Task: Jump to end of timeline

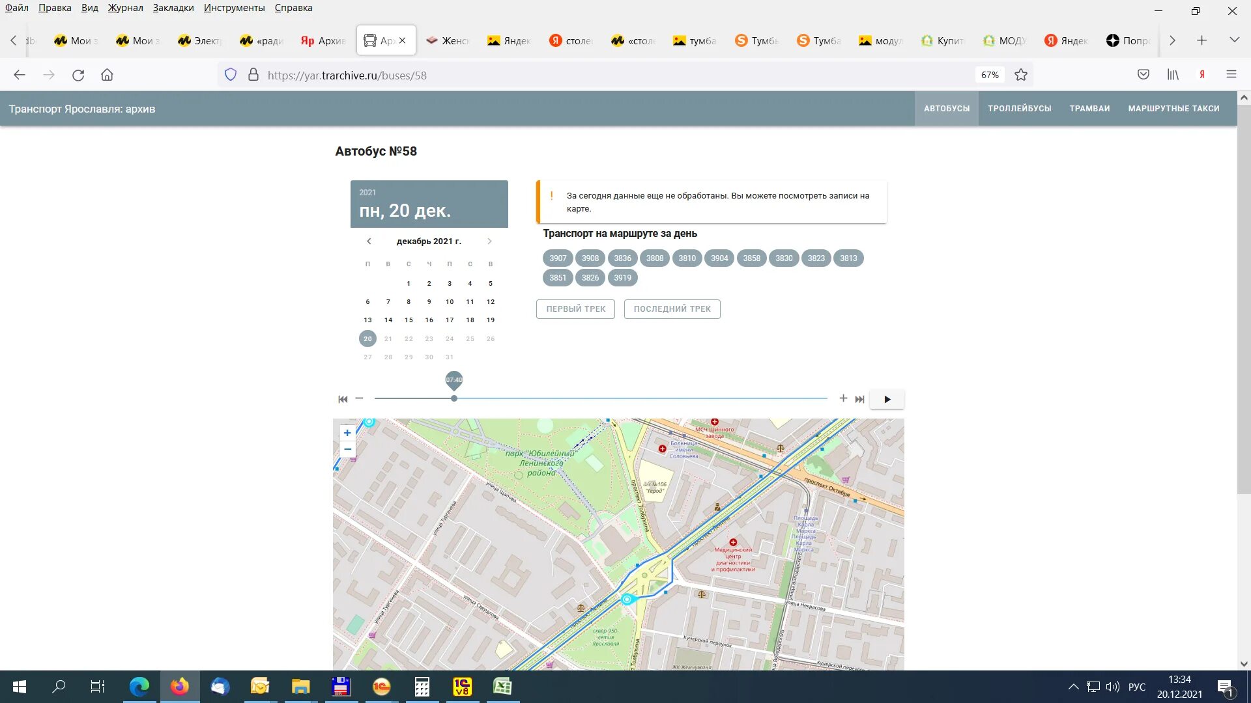Action: pyautogui.click(x=859, y=399)
